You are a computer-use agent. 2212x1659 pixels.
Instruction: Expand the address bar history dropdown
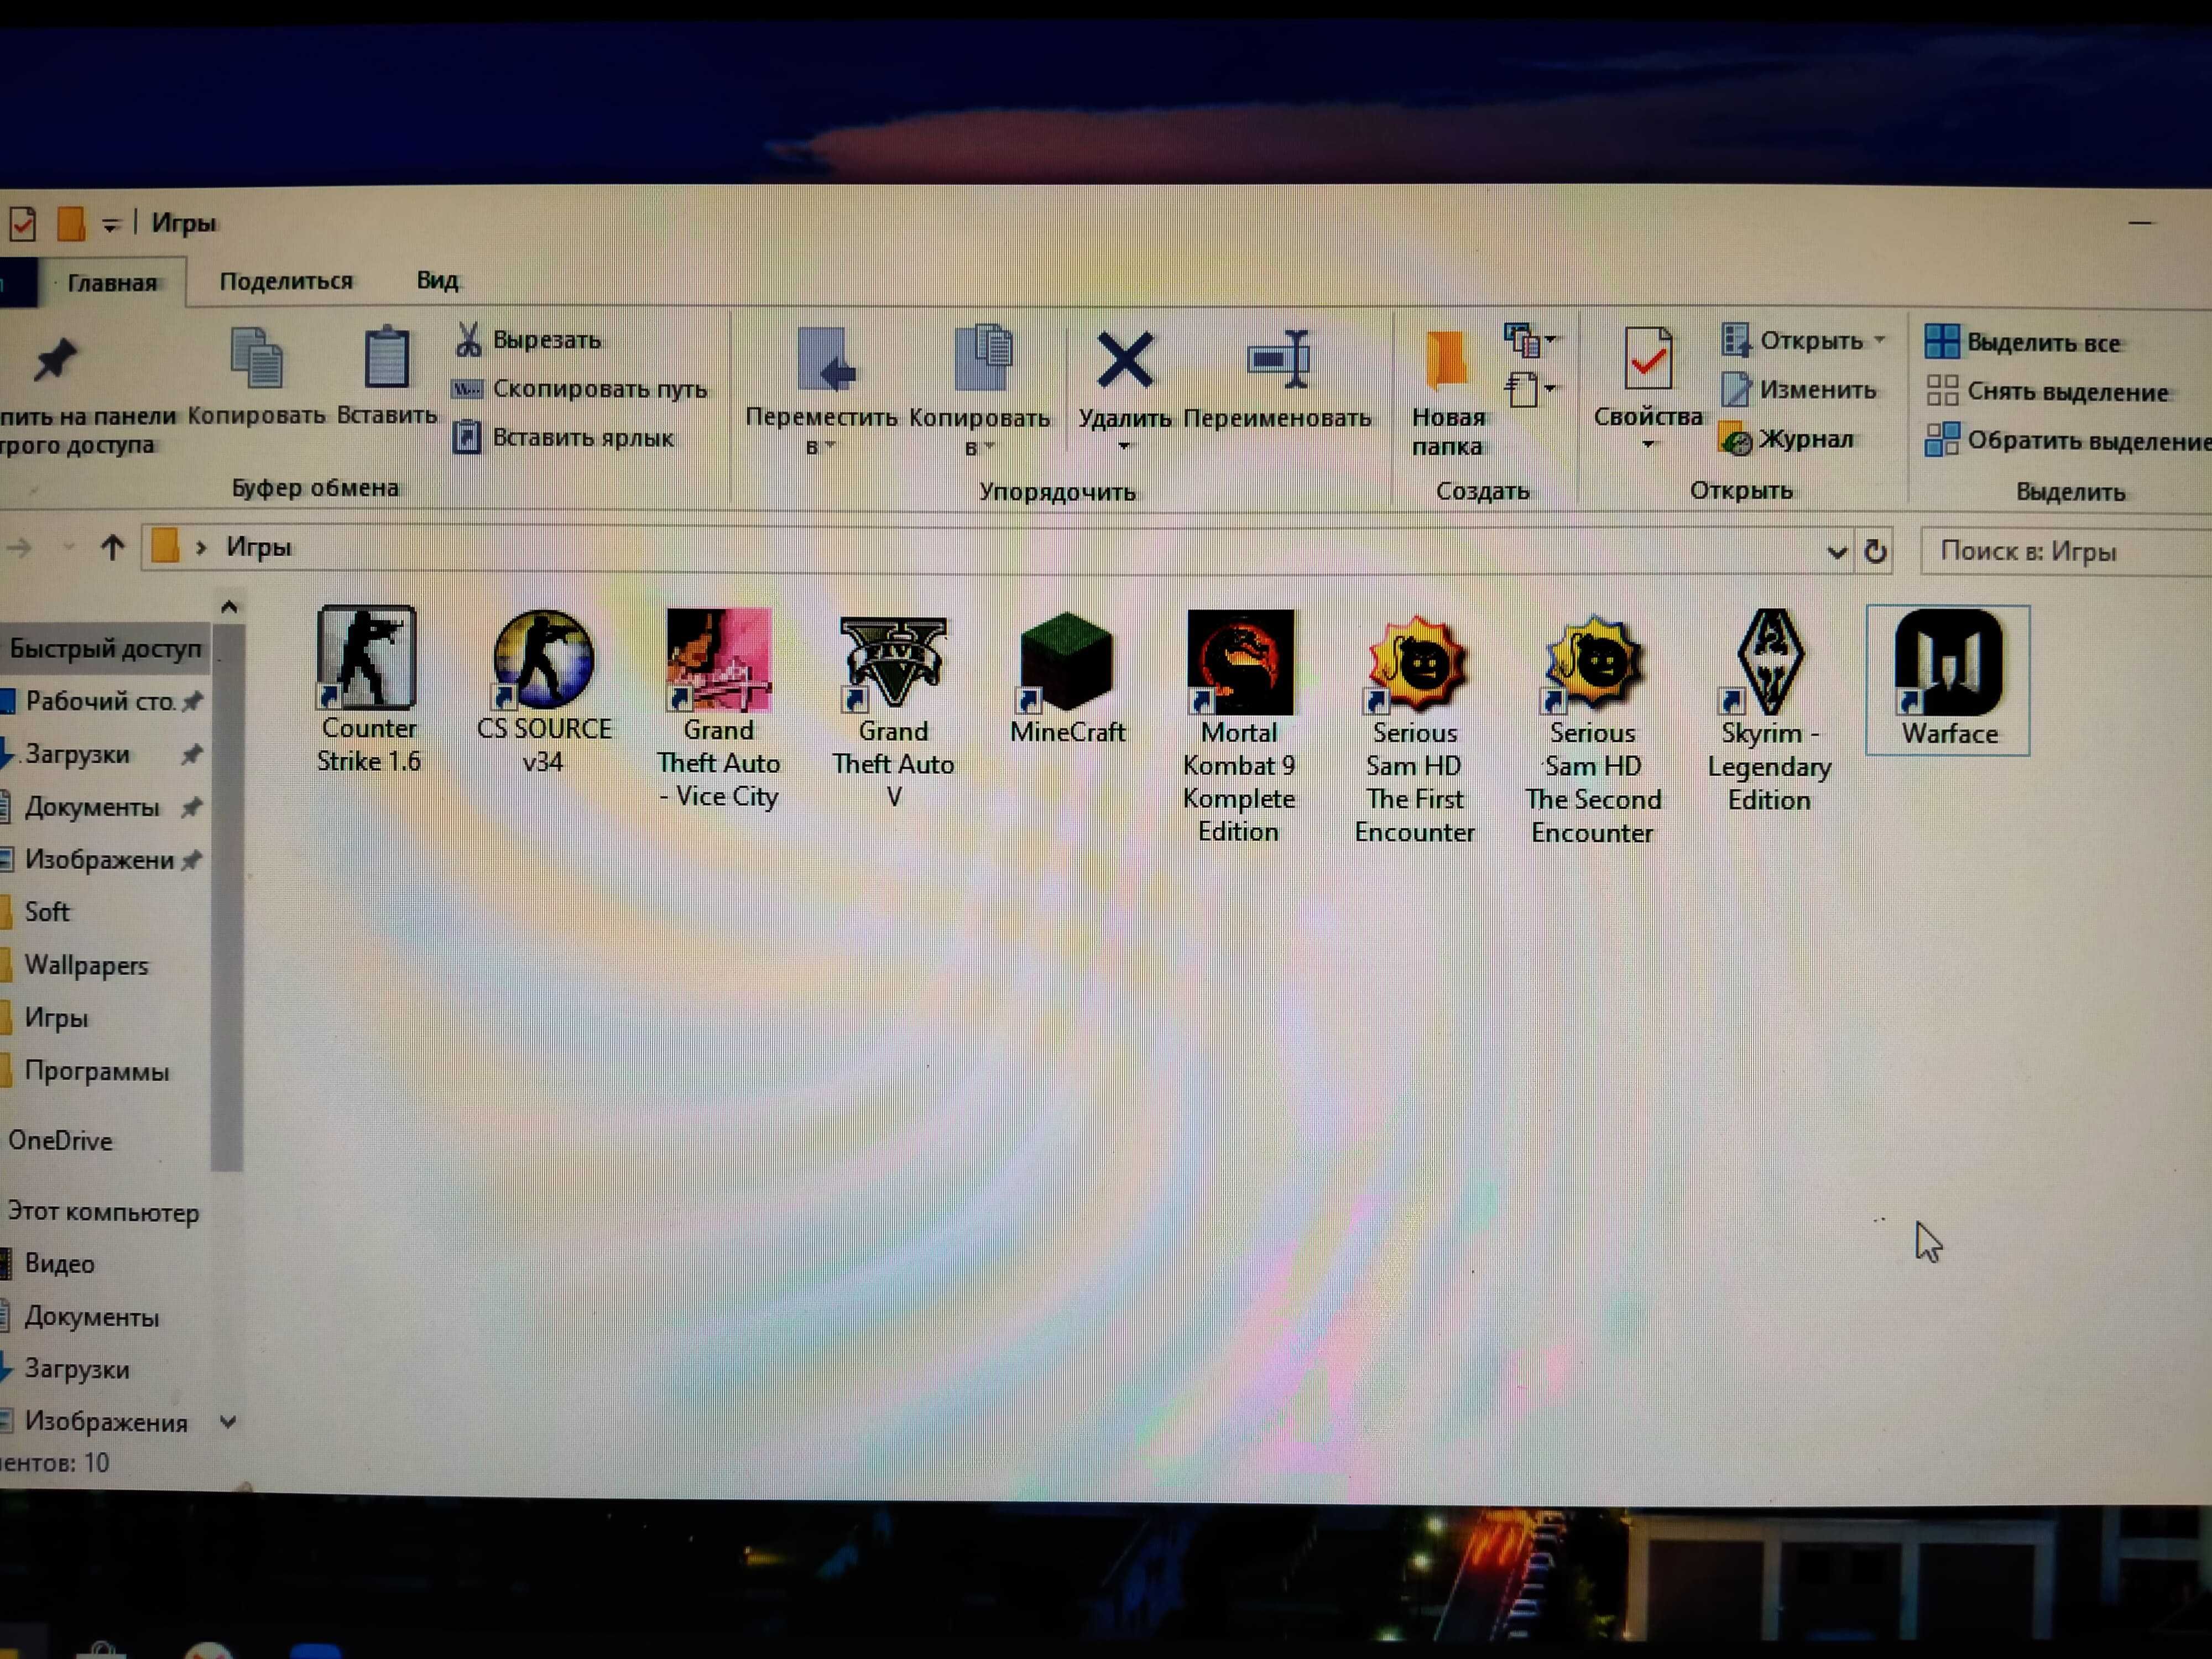pos(1837,551)
